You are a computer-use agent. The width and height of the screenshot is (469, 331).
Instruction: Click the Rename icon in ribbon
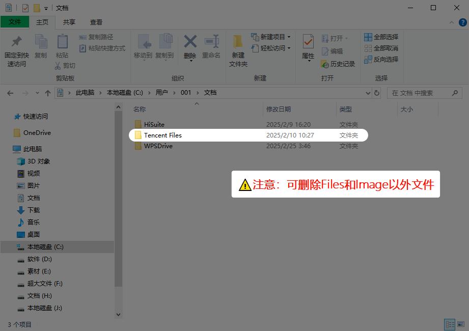coord(211,46)
